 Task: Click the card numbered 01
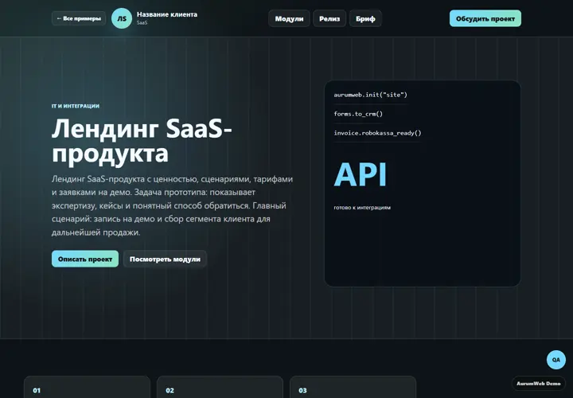(87, 387)
